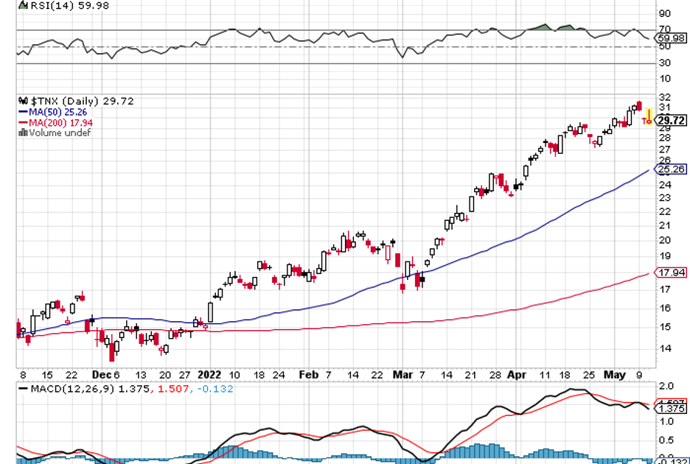Click the MACD axis label 0.5
The height and width of the screenshot is (464, 690).
666,440
